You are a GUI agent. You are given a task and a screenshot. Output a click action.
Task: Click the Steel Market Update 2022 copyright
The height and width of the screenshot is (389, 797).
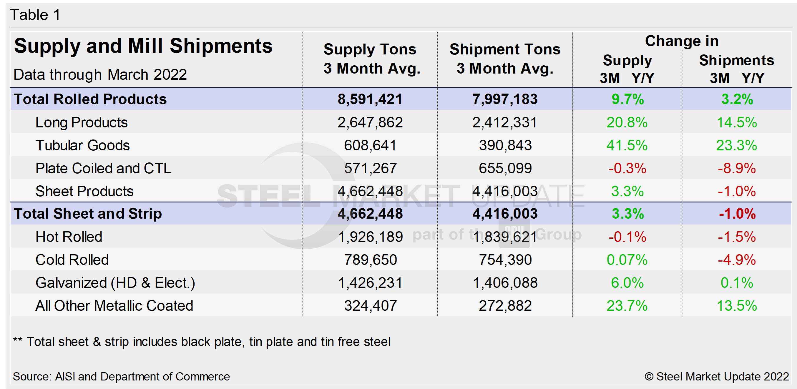717,376
